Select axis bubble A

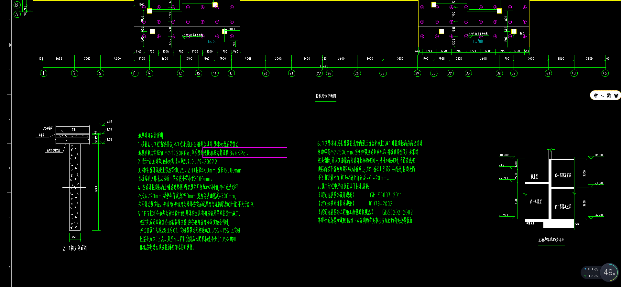point(17,14)
